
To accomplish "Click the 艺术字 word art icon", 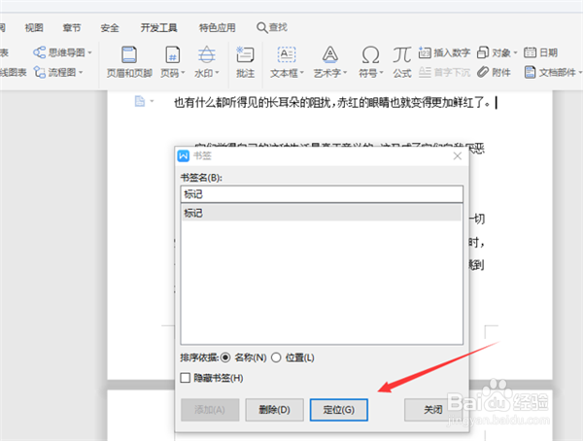I will (329, 54).
